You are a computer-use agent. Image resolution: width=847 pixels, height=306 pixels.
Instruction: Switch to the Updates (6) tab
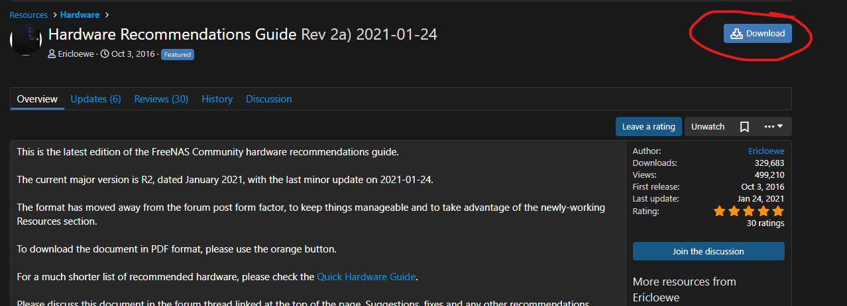95,99
